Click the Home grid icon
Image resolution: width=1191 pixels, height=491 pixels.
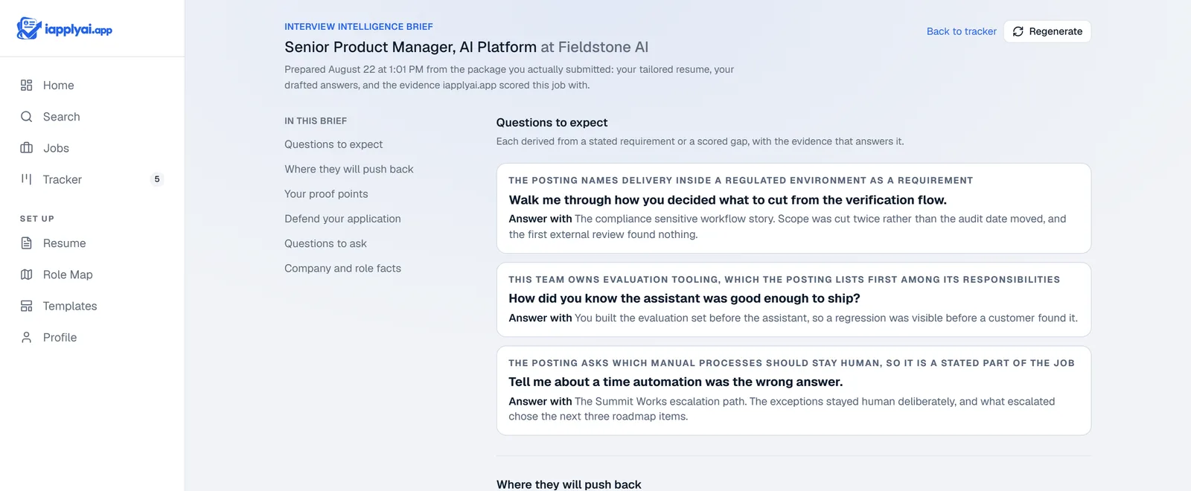(27, 86)
